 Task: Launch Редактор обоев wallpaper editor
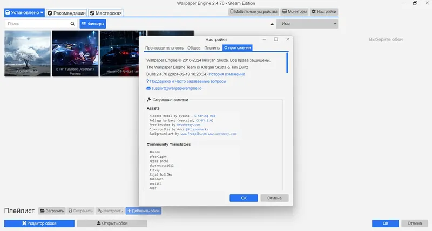(39, 223)
